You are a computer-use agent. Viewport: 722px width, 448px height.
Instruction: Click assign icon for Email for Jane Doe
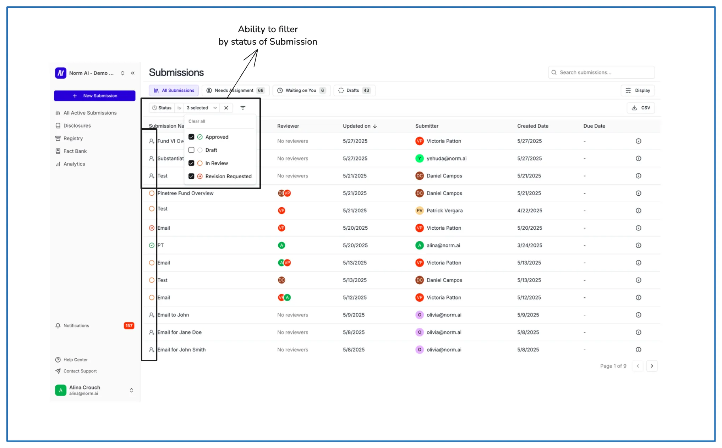click(152, 332)
